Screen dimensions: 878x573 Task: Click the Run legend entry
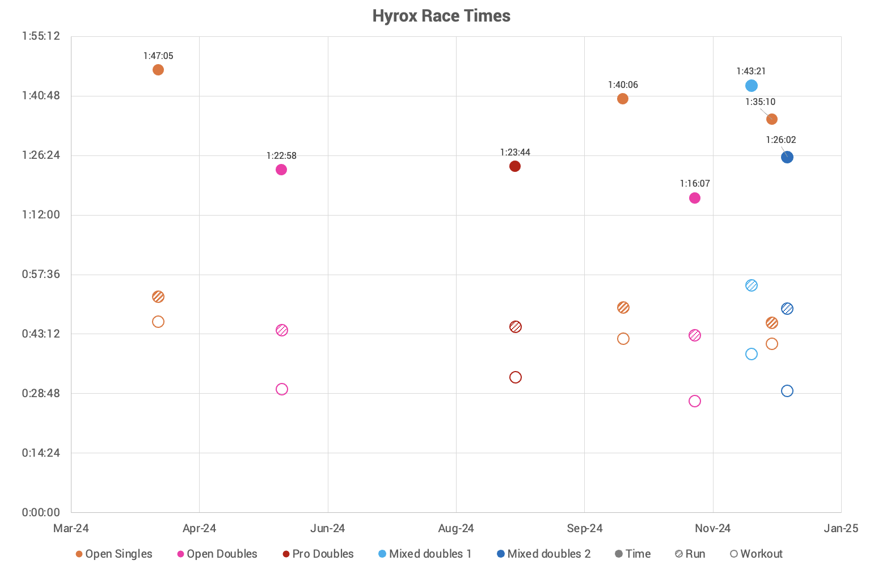point(690,554)
